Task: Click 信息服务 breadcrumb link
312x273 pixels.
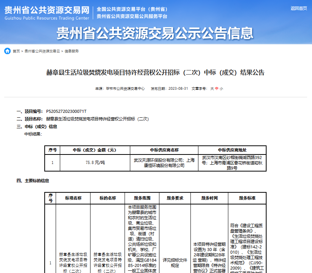Action: tap(72, 51)
